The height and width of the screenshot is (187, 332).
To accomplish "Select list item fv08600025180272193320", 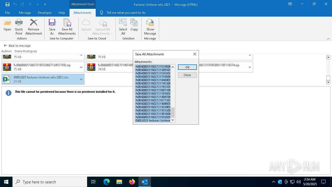I will (153, 110).
